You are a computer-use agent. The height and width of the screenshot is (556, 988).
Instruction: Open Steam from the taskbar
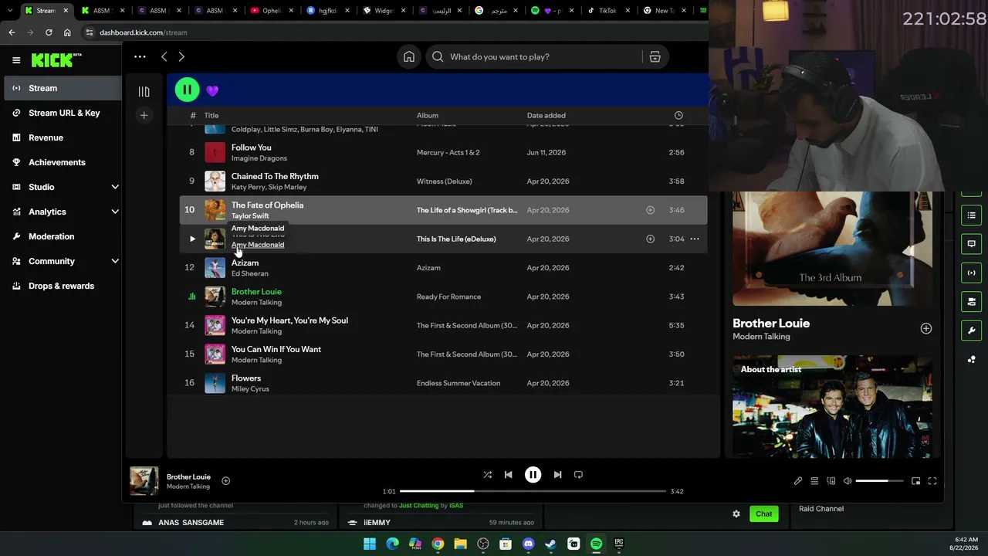click(x=550, y=544)
